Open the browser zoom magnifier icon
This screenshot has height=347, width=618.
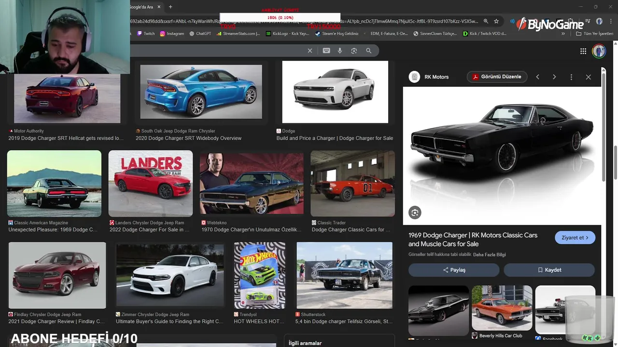tap(486, 21)
